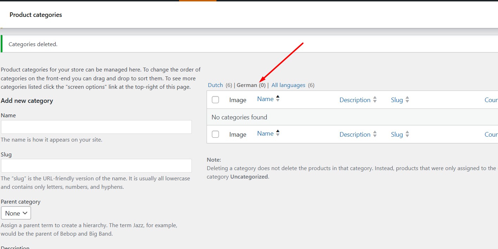498x249 pixels.
Task: Click sort arrows beside header Description column
Action: (375, 100)
